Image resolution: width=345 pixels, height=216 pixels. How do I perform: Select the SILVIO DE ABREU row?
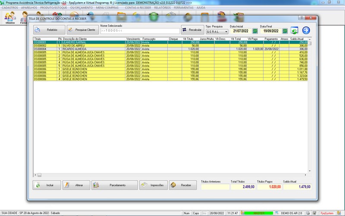pos(170,46)
